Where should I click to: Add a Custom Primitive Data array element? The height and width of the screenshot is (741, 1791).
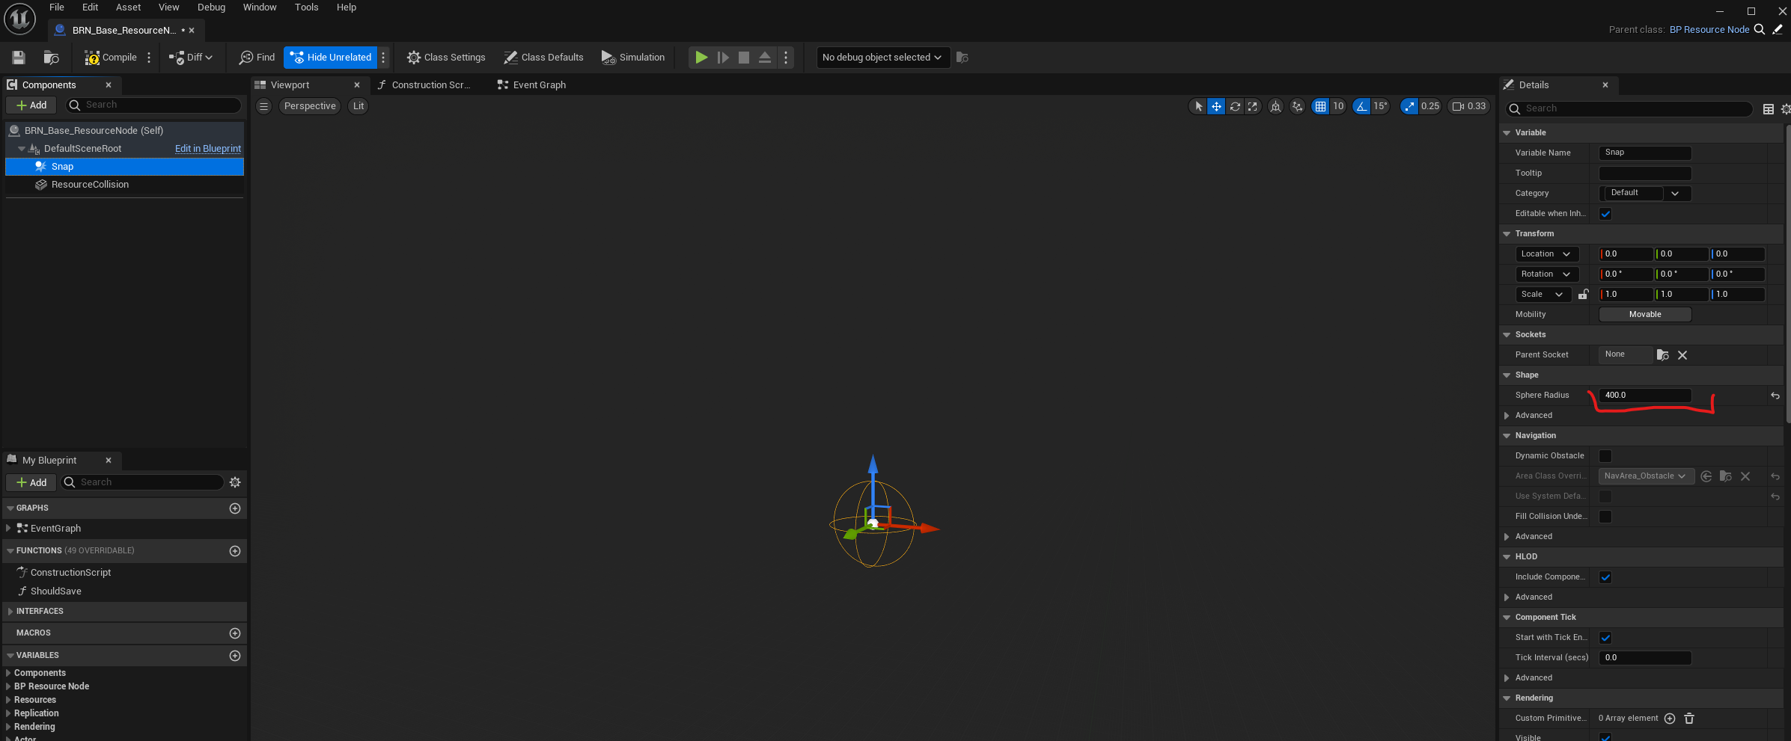(x=1670, y=719)
